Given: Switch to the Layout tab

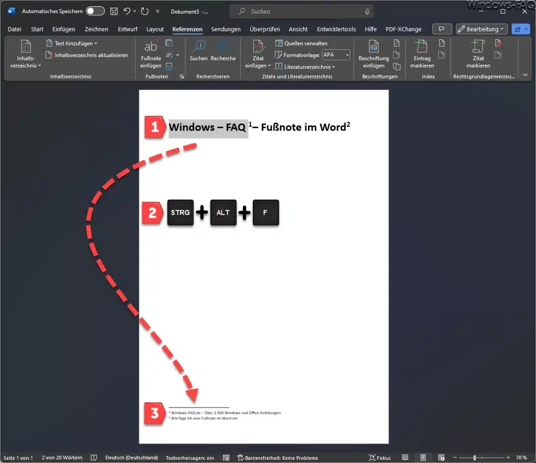Looking at the screenshot, I should tap(155, 29).
